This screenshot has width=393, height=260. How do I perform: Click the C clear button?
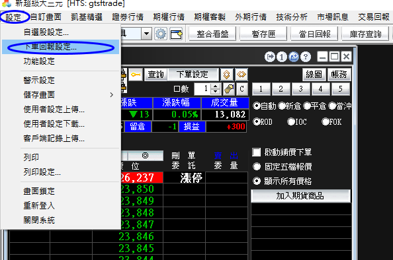(241, 88)
